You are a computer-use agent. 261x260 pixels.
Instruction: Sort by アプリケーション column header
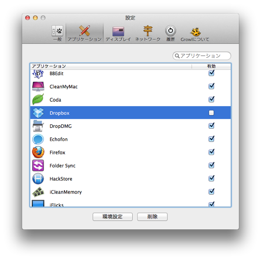[x=111, y=66]
